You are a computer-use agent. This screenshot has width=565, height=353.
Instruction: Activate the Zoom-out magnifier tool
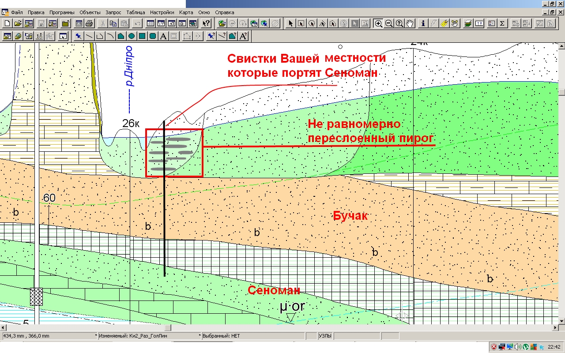(x=389, y=23)
